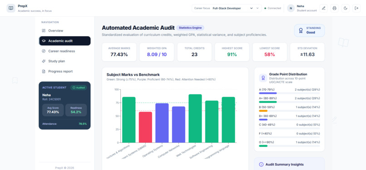Screen dimensions: 366x170
Task: Log out using the exit icon
Action: (x=356, y=8)
